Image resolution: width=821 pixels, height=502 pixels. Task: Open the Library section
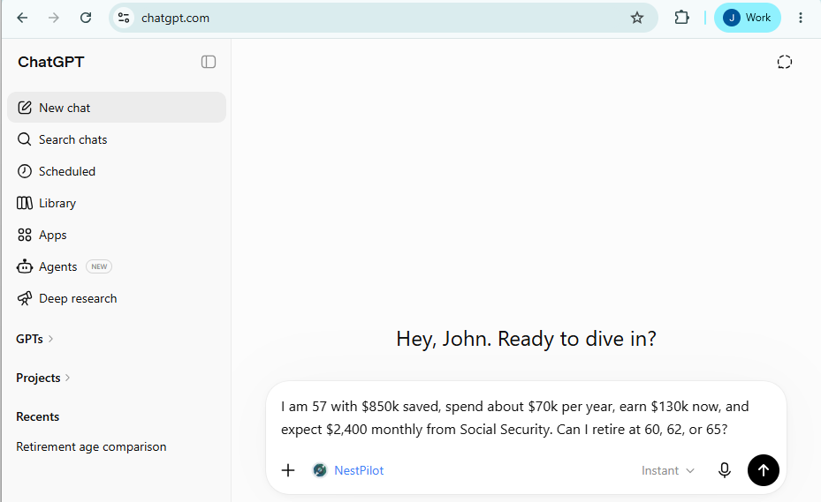(117, 203)
